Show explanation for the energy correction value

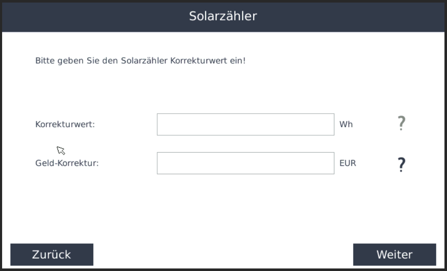coord(401,123)
